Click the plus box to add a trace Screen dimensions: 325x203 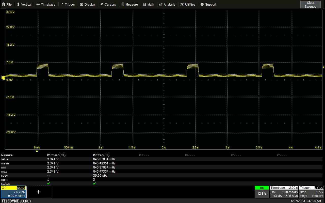[x=38, y=192]
